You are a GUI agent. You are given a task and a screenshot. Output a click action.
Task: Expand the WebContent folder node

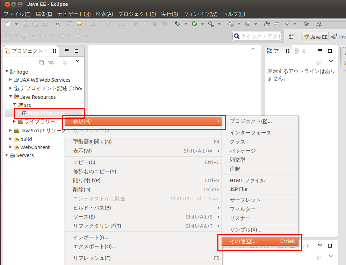(x=10, y=147)
